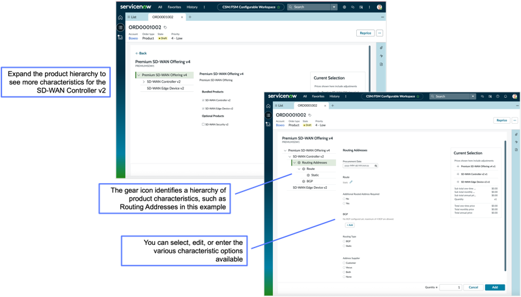Open the Home icon in the front window sidebar

tap(268, 106)
